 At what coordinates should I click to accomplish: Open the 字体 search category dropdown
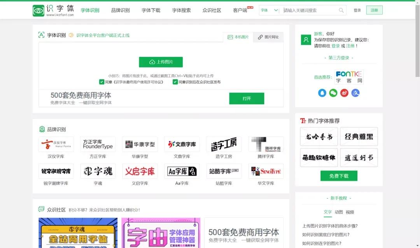[268, 10]
